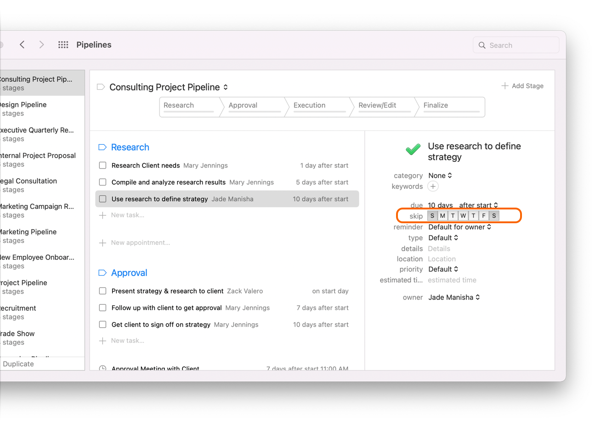The image size is (612, 429).
Task: Click the back navigation arrow
Action: tap(22, 45)
